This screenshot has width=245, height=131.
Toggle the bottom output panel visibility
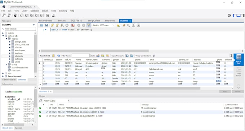(239, 16)
